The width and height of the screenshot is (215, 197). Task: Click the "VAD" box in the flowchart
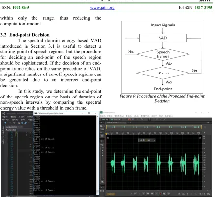(163, 38)
